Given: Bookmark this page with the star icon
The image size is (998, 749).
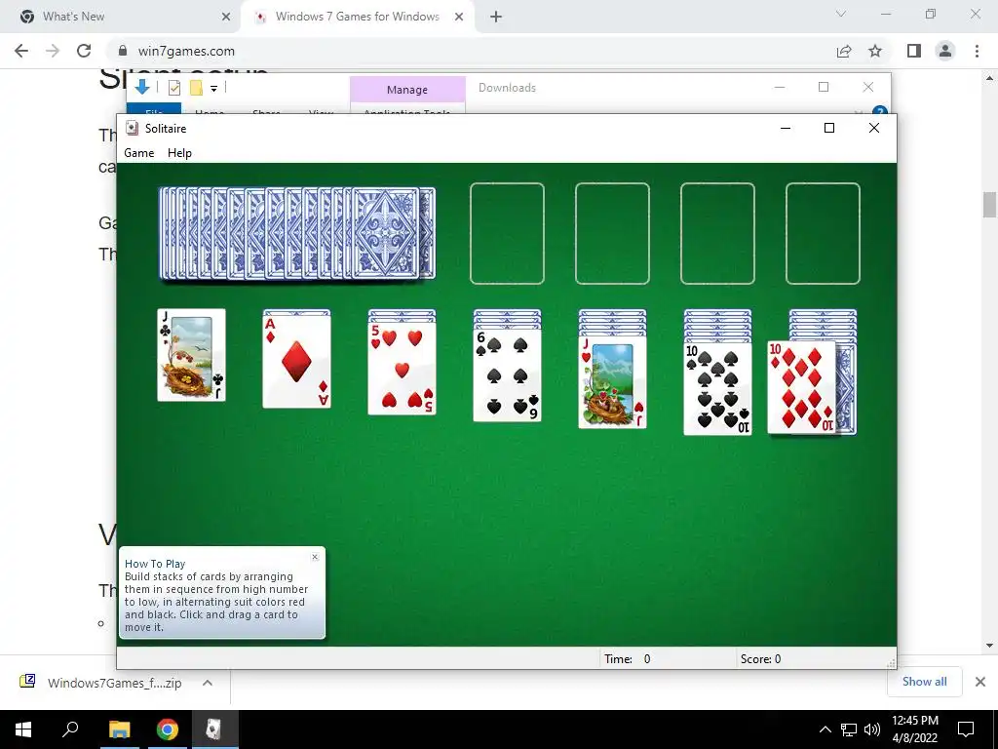Looking at the screenshot, I should (x=875, y=51).
